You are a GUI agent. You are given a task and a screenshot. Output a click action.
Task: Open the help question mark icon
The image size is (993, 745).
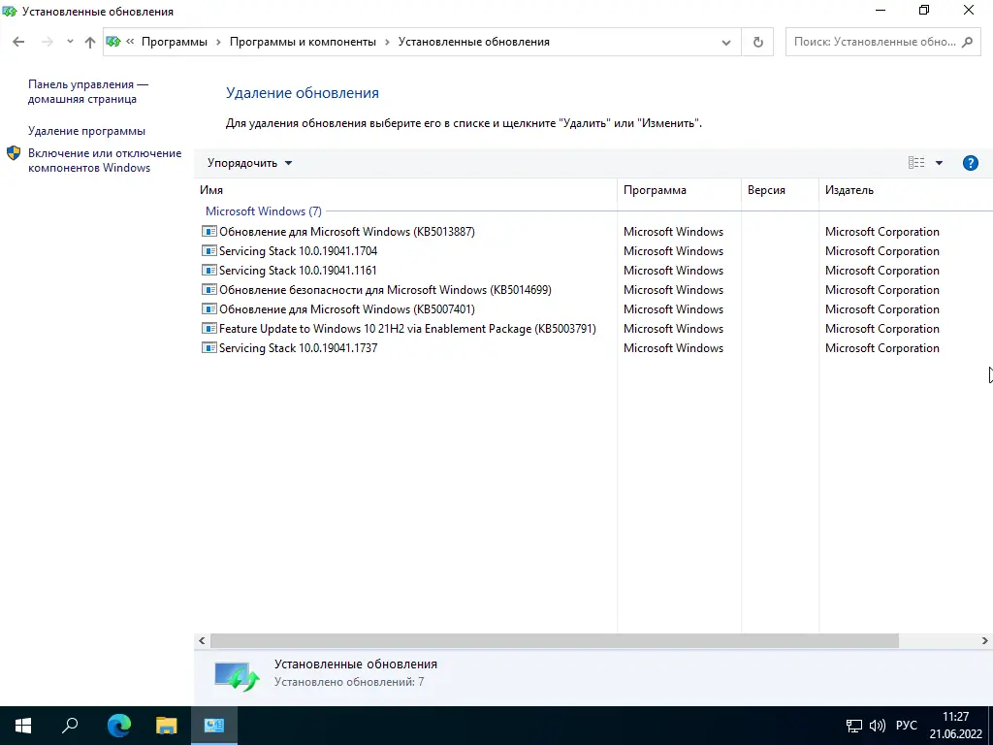click(970, 163)
